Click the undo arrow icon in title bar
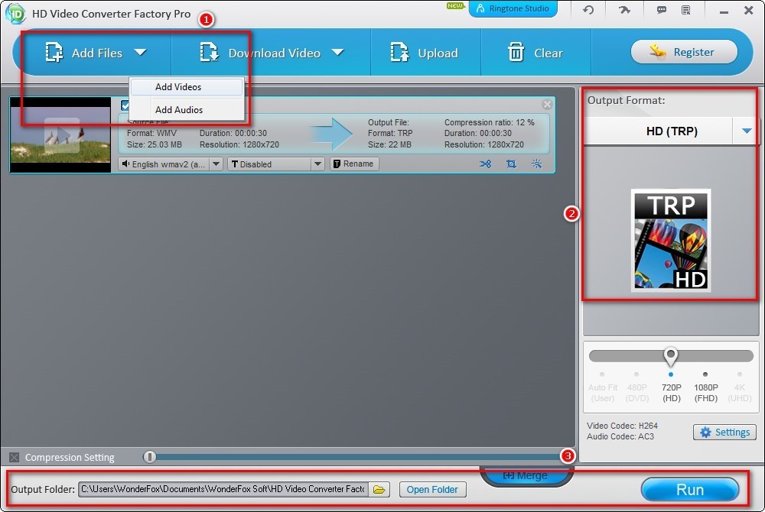 click(588, 10)
